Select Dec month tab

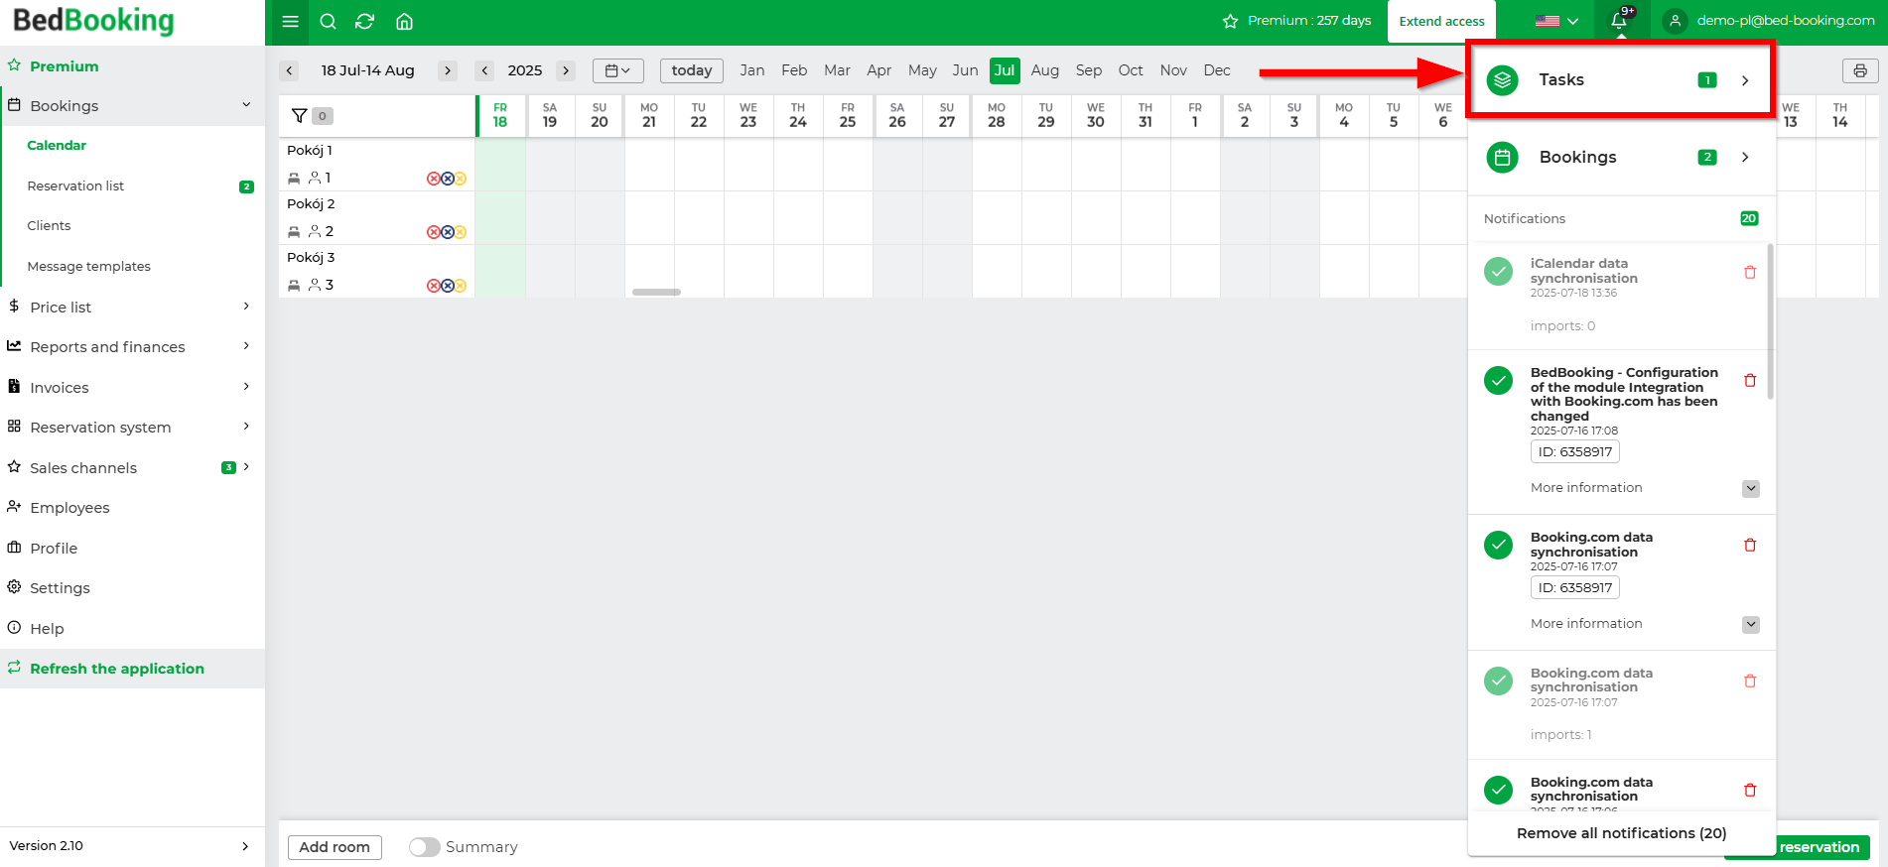pyautogui.click(x=1217, y=70)
